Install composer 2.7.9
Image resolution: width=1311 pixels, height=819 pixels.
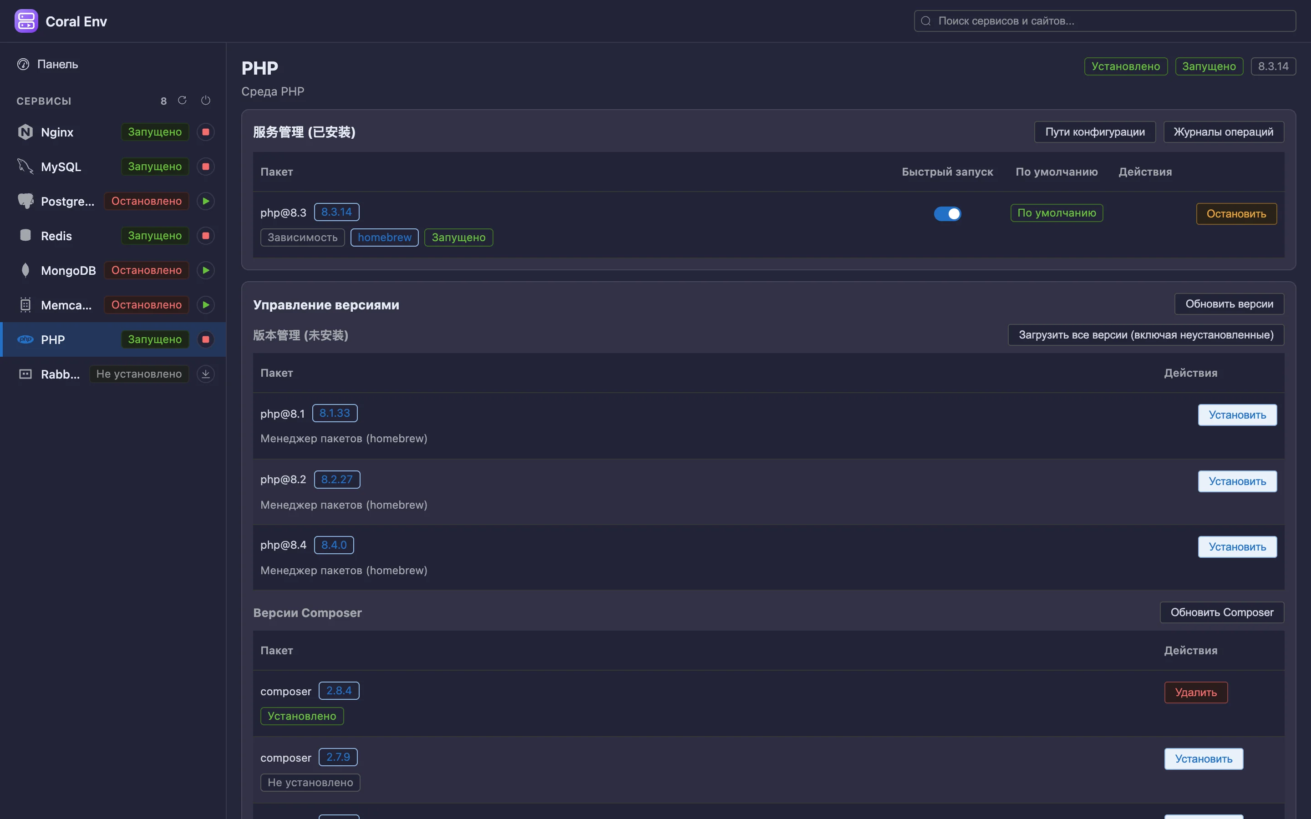point(1203,759)
